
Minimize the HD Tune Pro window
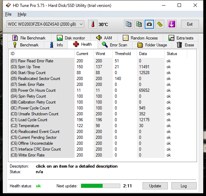tap(164, 6)
